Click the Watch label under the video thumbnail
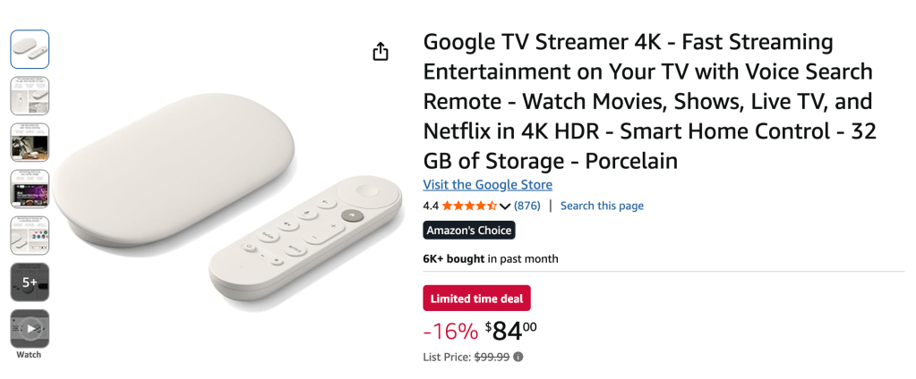Viewport: 916px width, 379px height. 29,355
